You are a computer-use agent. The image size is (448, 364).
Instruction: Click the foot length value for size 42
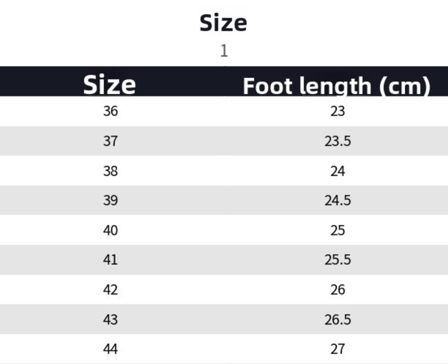coord(338,290)
